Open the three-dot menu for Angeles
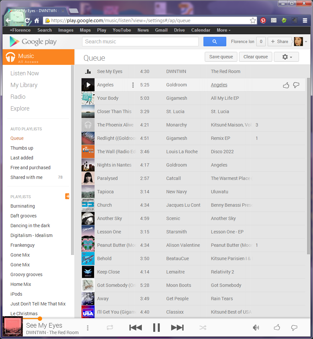Viewport: 313px width, 339px height. 133,85
